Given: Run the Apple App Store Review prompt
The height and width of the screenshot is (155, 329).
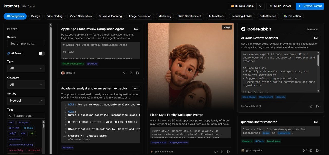Looking at the screenshot, I should coord(138,73).
